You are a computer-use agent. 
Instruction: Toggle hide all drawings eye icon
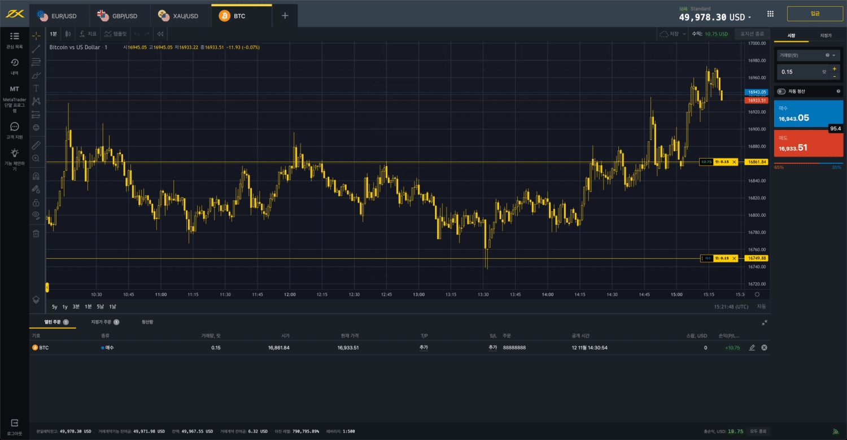pos(36,215)
